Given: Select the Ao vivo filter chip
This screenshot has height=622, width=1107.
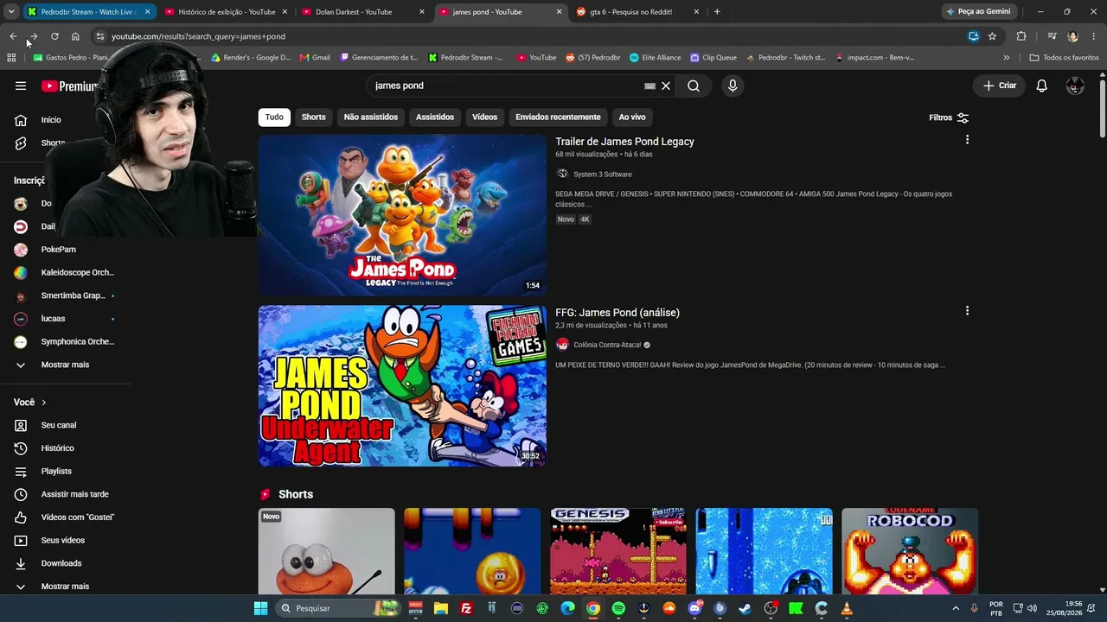Looking at the screenshot, I should 632,117.
